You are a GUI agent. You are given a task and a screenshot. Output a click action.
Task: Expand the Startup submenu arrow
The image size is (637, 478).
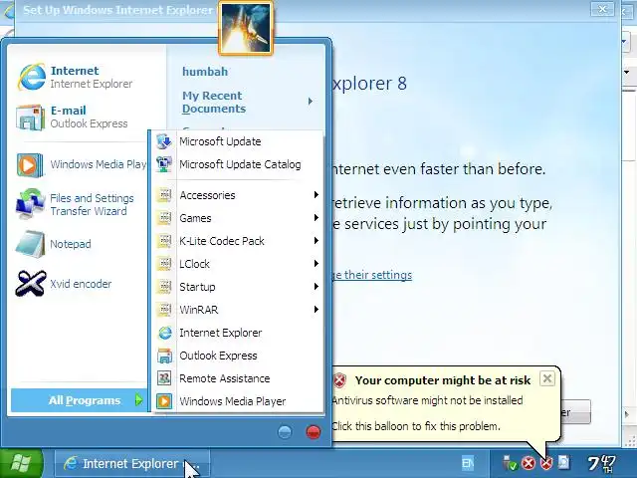tap(316, 287)
